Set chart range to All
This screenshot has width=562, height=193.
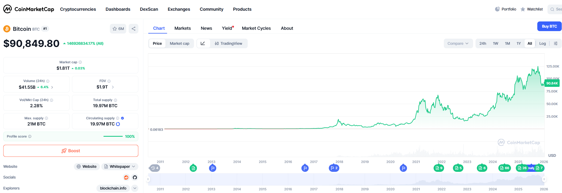click(x=530, y=43)
